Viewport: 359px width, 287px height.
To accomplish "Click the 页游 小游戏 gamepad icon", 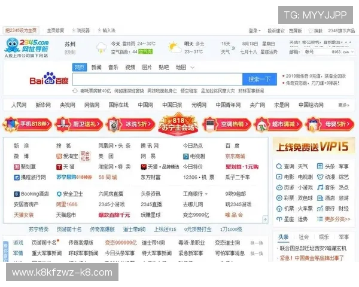I will click(279, 187).
